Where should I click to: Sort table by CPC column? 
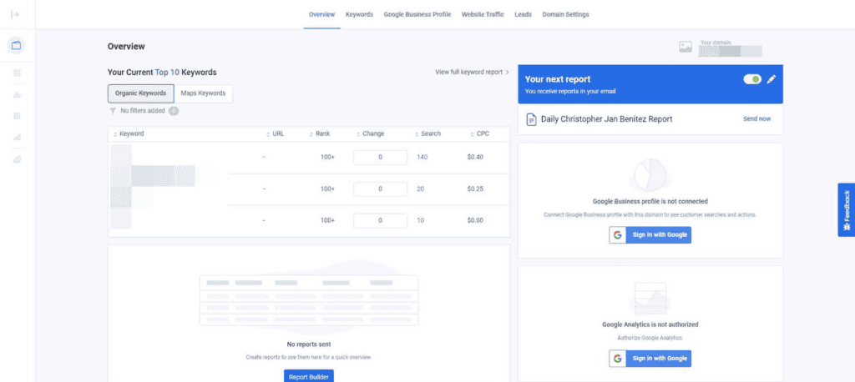[482, 133]
